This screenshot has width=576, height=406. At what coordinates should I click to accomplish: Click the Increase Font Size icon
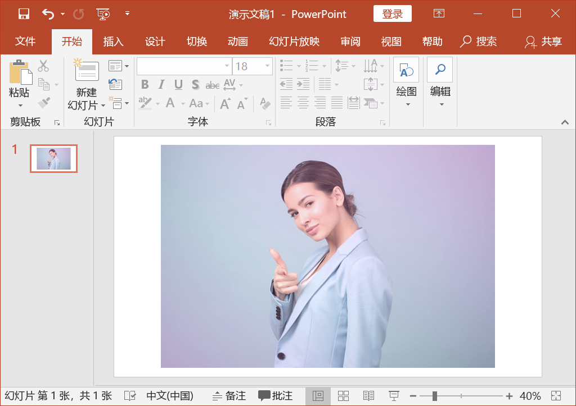point(225,103)
